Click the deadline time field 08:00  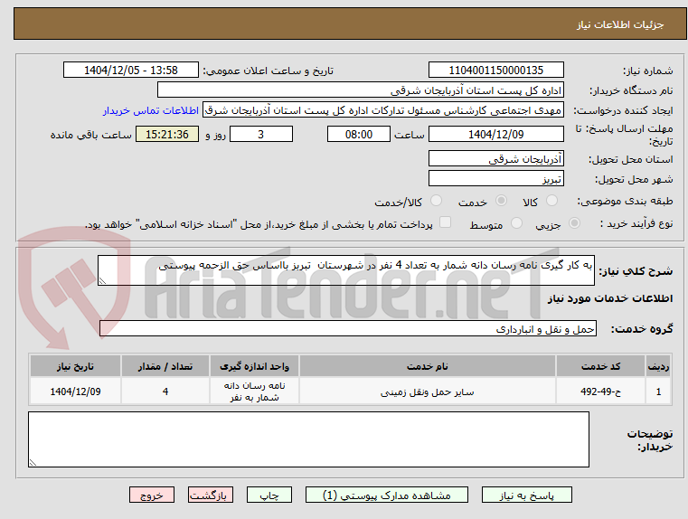[x=359, y=134]
